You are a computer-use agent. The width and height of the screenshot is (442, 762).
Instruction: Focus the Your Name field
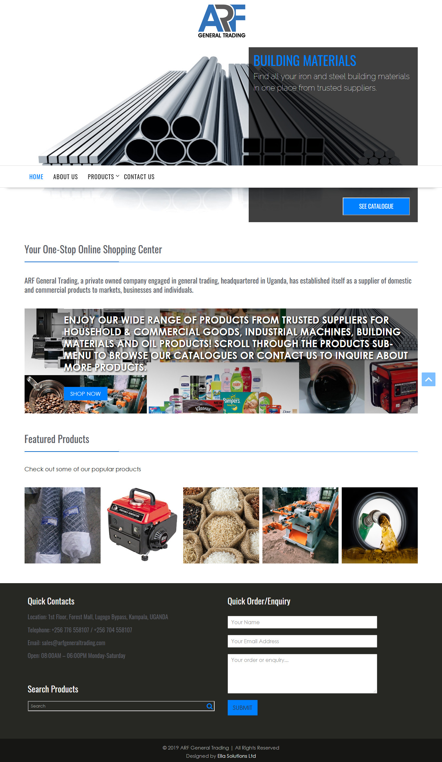302,622
